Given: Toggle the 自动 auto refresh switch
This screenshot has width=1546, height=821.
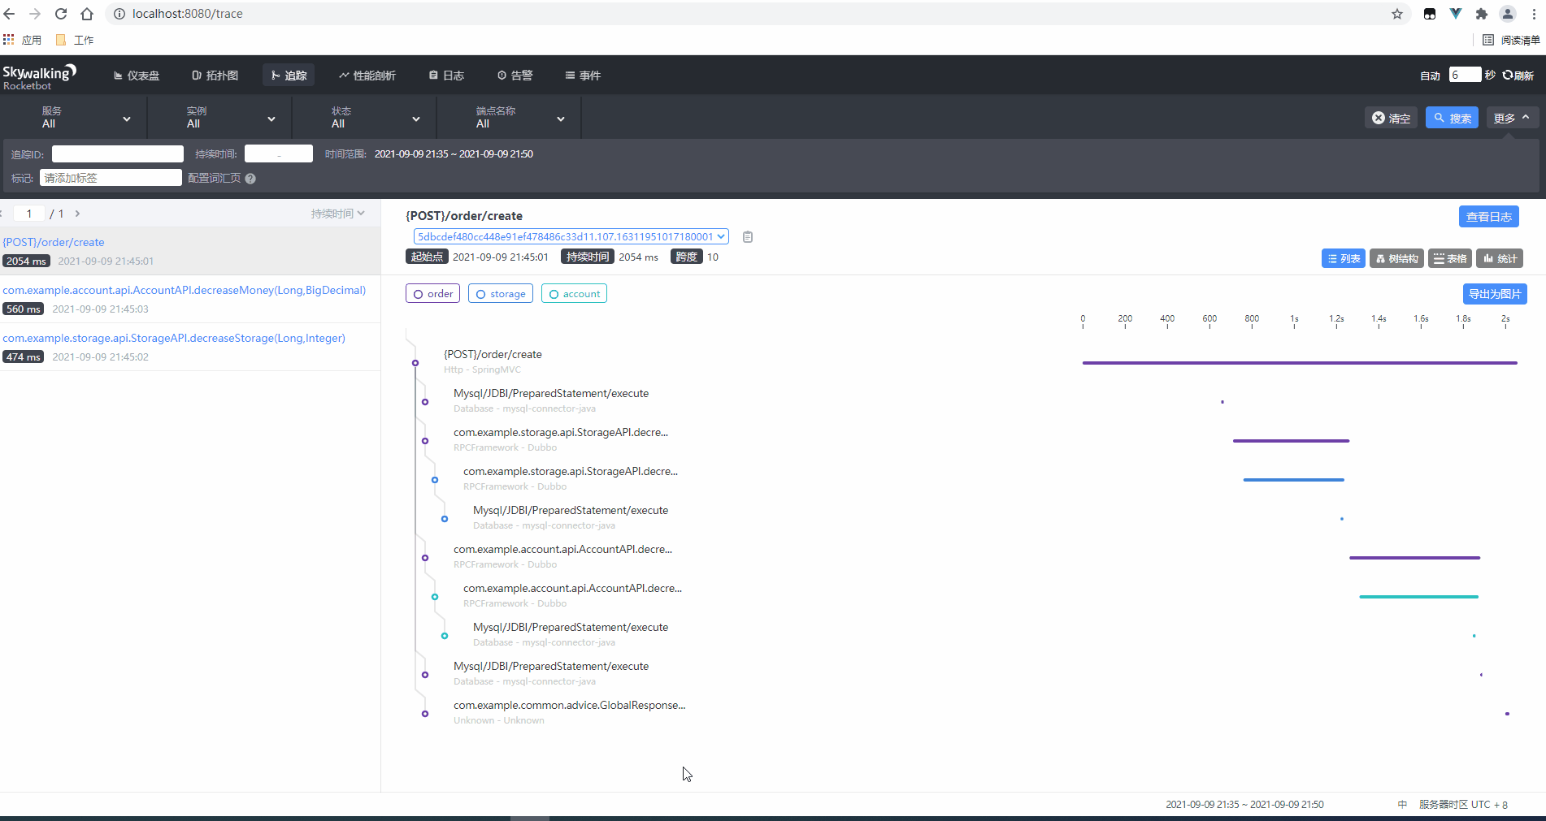Looking at the screenshot, I should 1430,76.
